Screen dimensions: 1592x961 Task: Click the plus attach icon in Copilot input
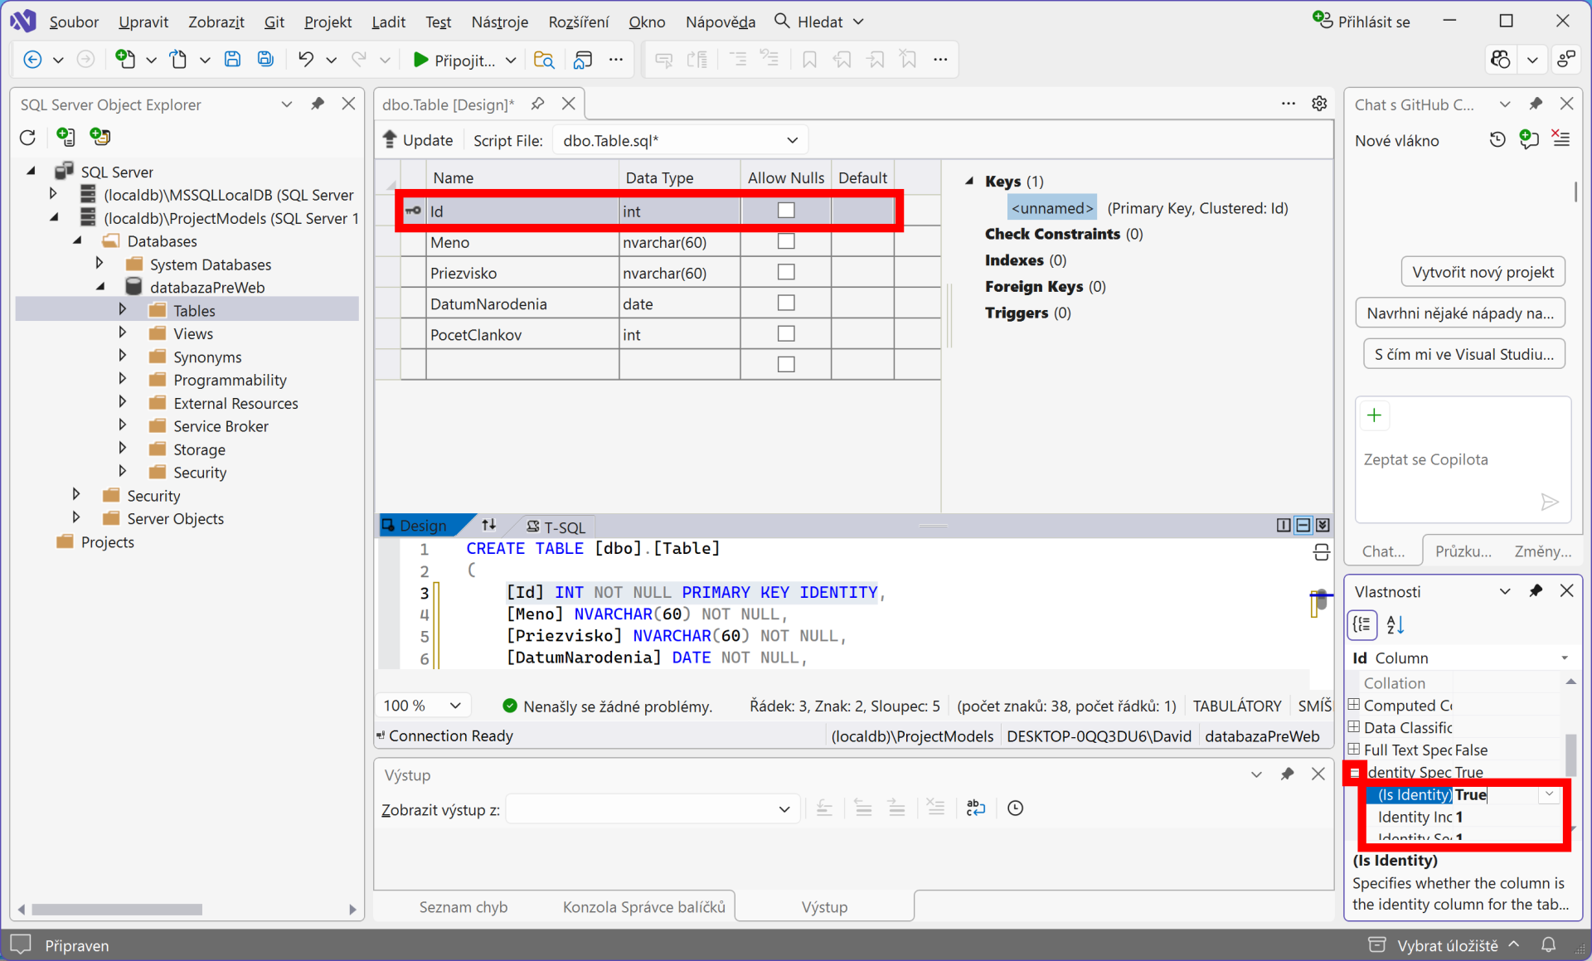(x=1374, y=415)
